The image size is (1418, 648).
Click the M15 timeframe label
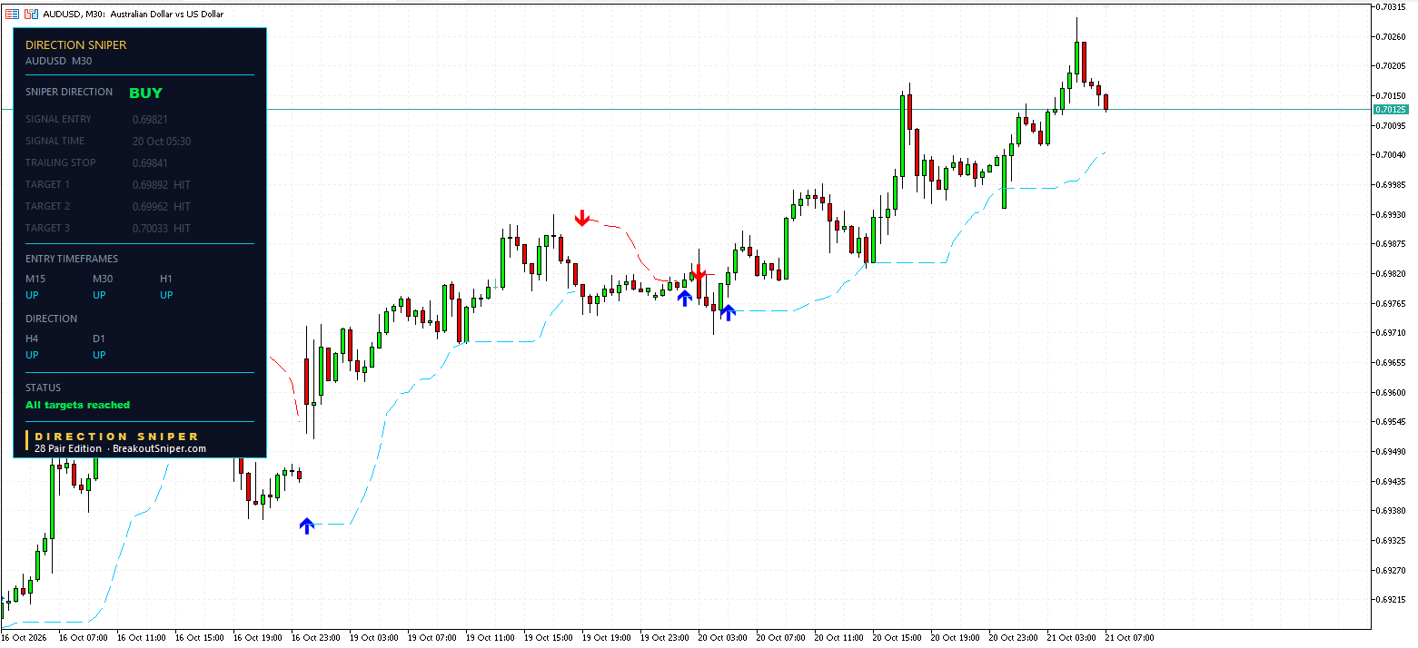tap(35, 279)
